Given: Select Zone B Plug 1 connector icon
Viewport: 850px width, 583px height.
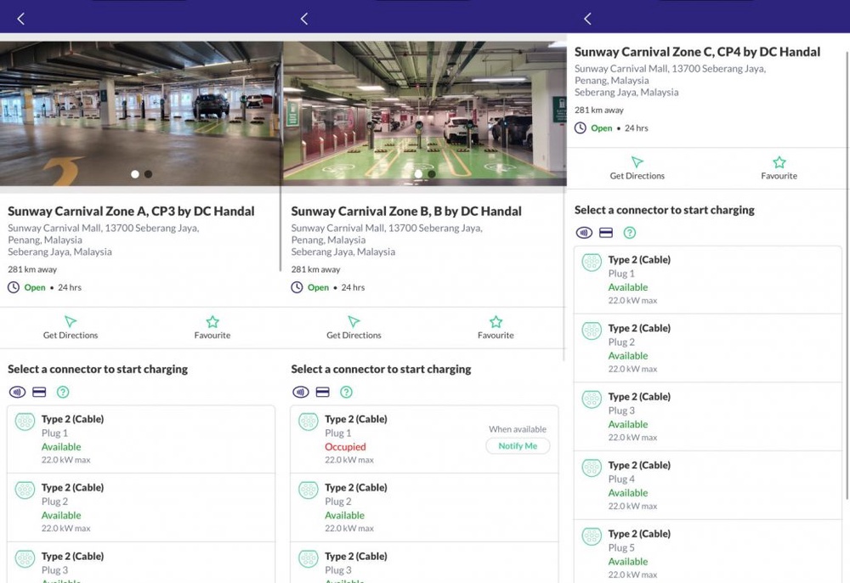Looking at the screenshot, I should (309, 422).
